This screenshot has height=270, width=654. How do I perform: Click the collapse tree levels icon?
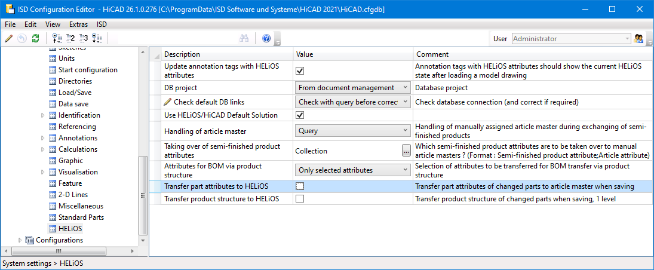57,38
